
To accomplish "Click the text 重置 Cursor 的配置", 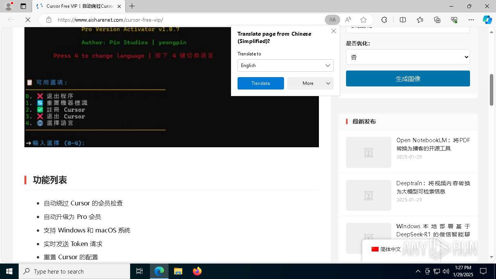I will (x=71, y=257).
